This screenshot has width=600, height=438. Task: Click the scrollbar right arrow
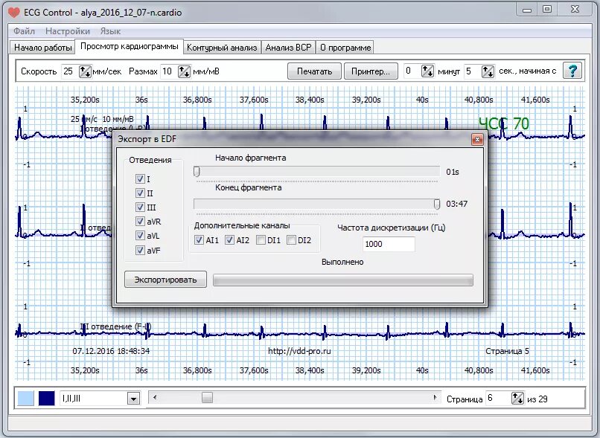click(x=435, y=398)
